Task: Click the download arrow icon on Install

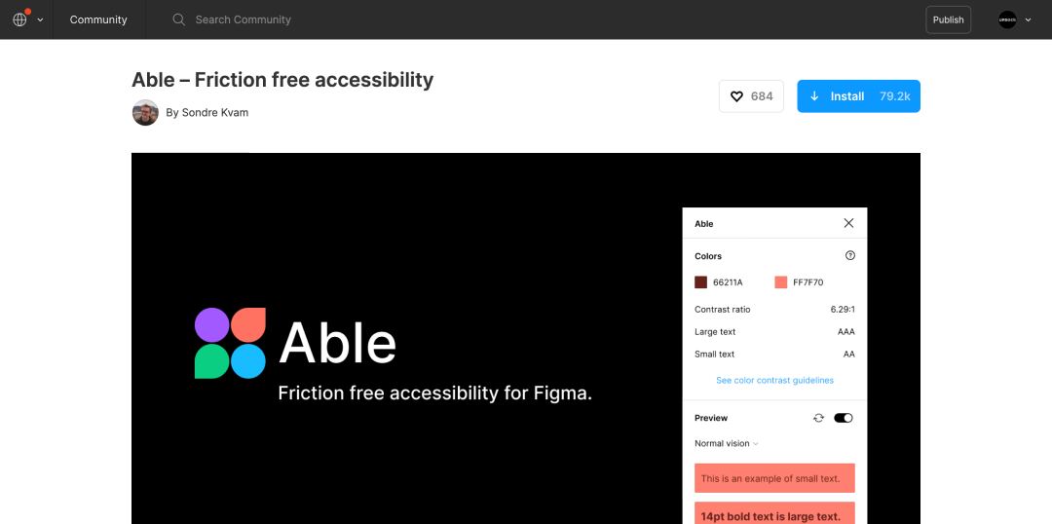Action: 814,96
